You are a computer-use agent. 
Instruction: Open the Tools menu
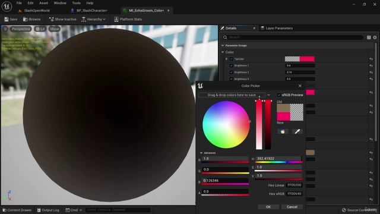[x=76, y=3]
